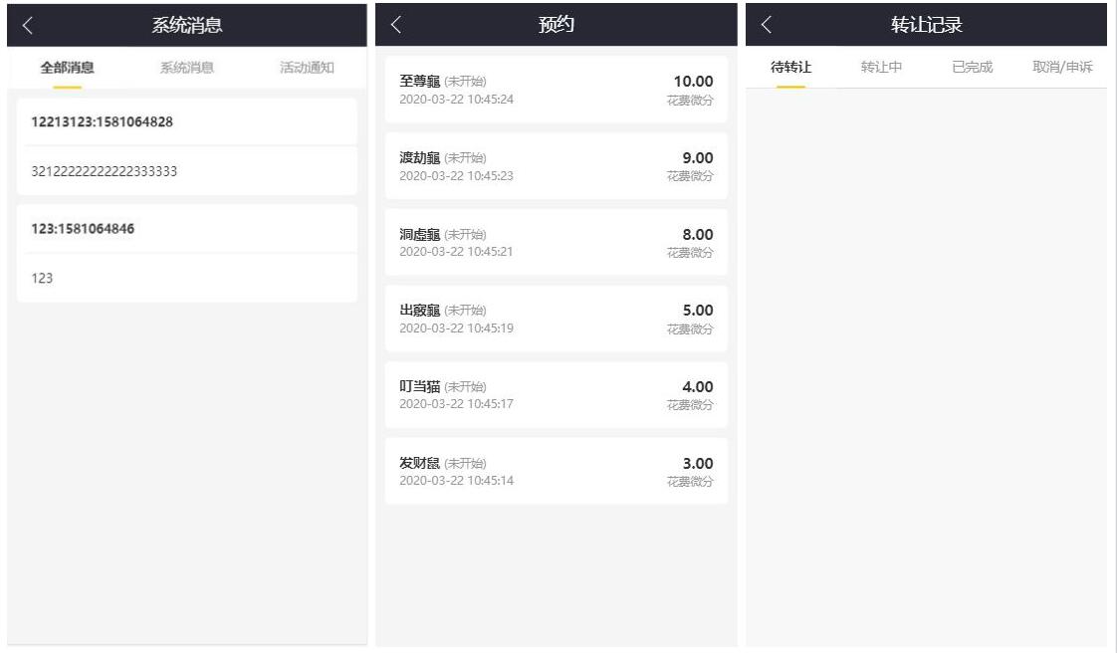Open message titled 123:1581064846

tap(186, 229)
